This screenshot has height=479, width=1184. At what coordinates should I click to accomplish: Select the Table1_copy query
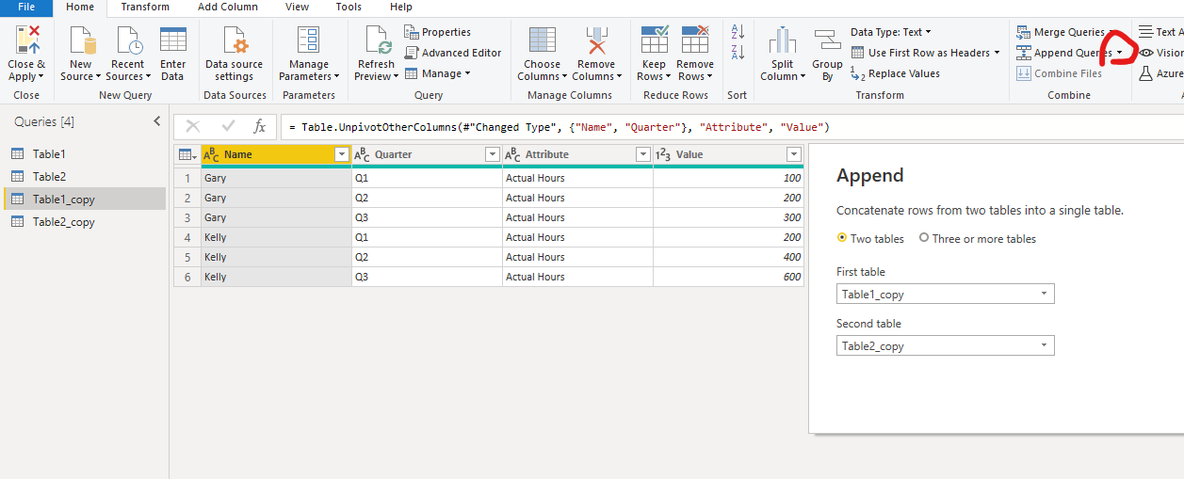[83, 199]
